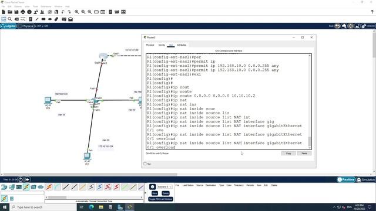The height and width of the screenshot is (211, 376).
Task: Open the Help question mark icon
Action: pos(372,12)
